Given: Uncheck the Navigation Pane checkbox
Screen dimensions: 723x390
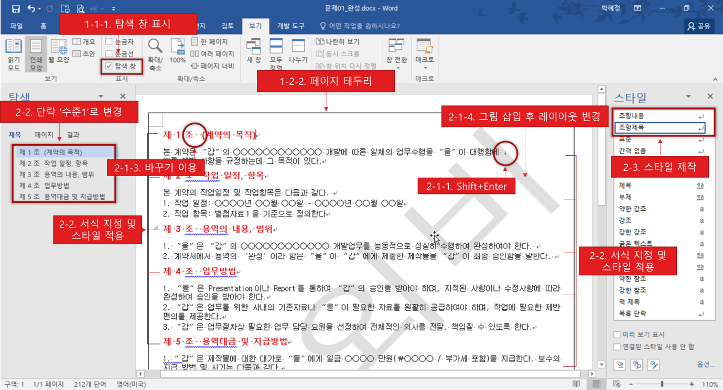Looking at the screenshot, I should (109, 66).
